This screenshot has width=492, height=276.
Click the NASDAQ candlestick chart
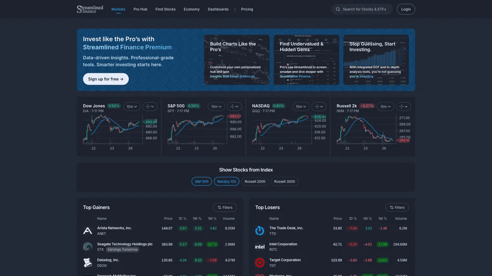coord(282,129)
